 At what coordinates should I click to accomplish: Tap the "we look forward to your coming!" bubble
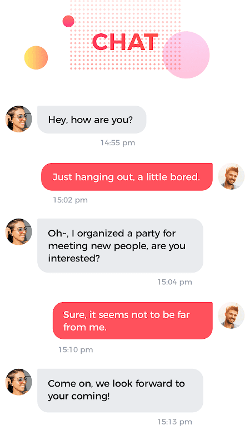(120, 390)
